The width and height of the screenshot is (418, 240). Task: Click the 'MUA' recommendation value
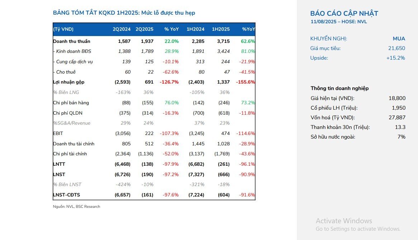(399, 39)
